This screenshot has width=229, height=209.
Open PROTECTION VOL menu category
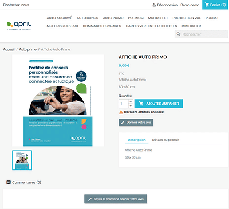pos(187,18)
